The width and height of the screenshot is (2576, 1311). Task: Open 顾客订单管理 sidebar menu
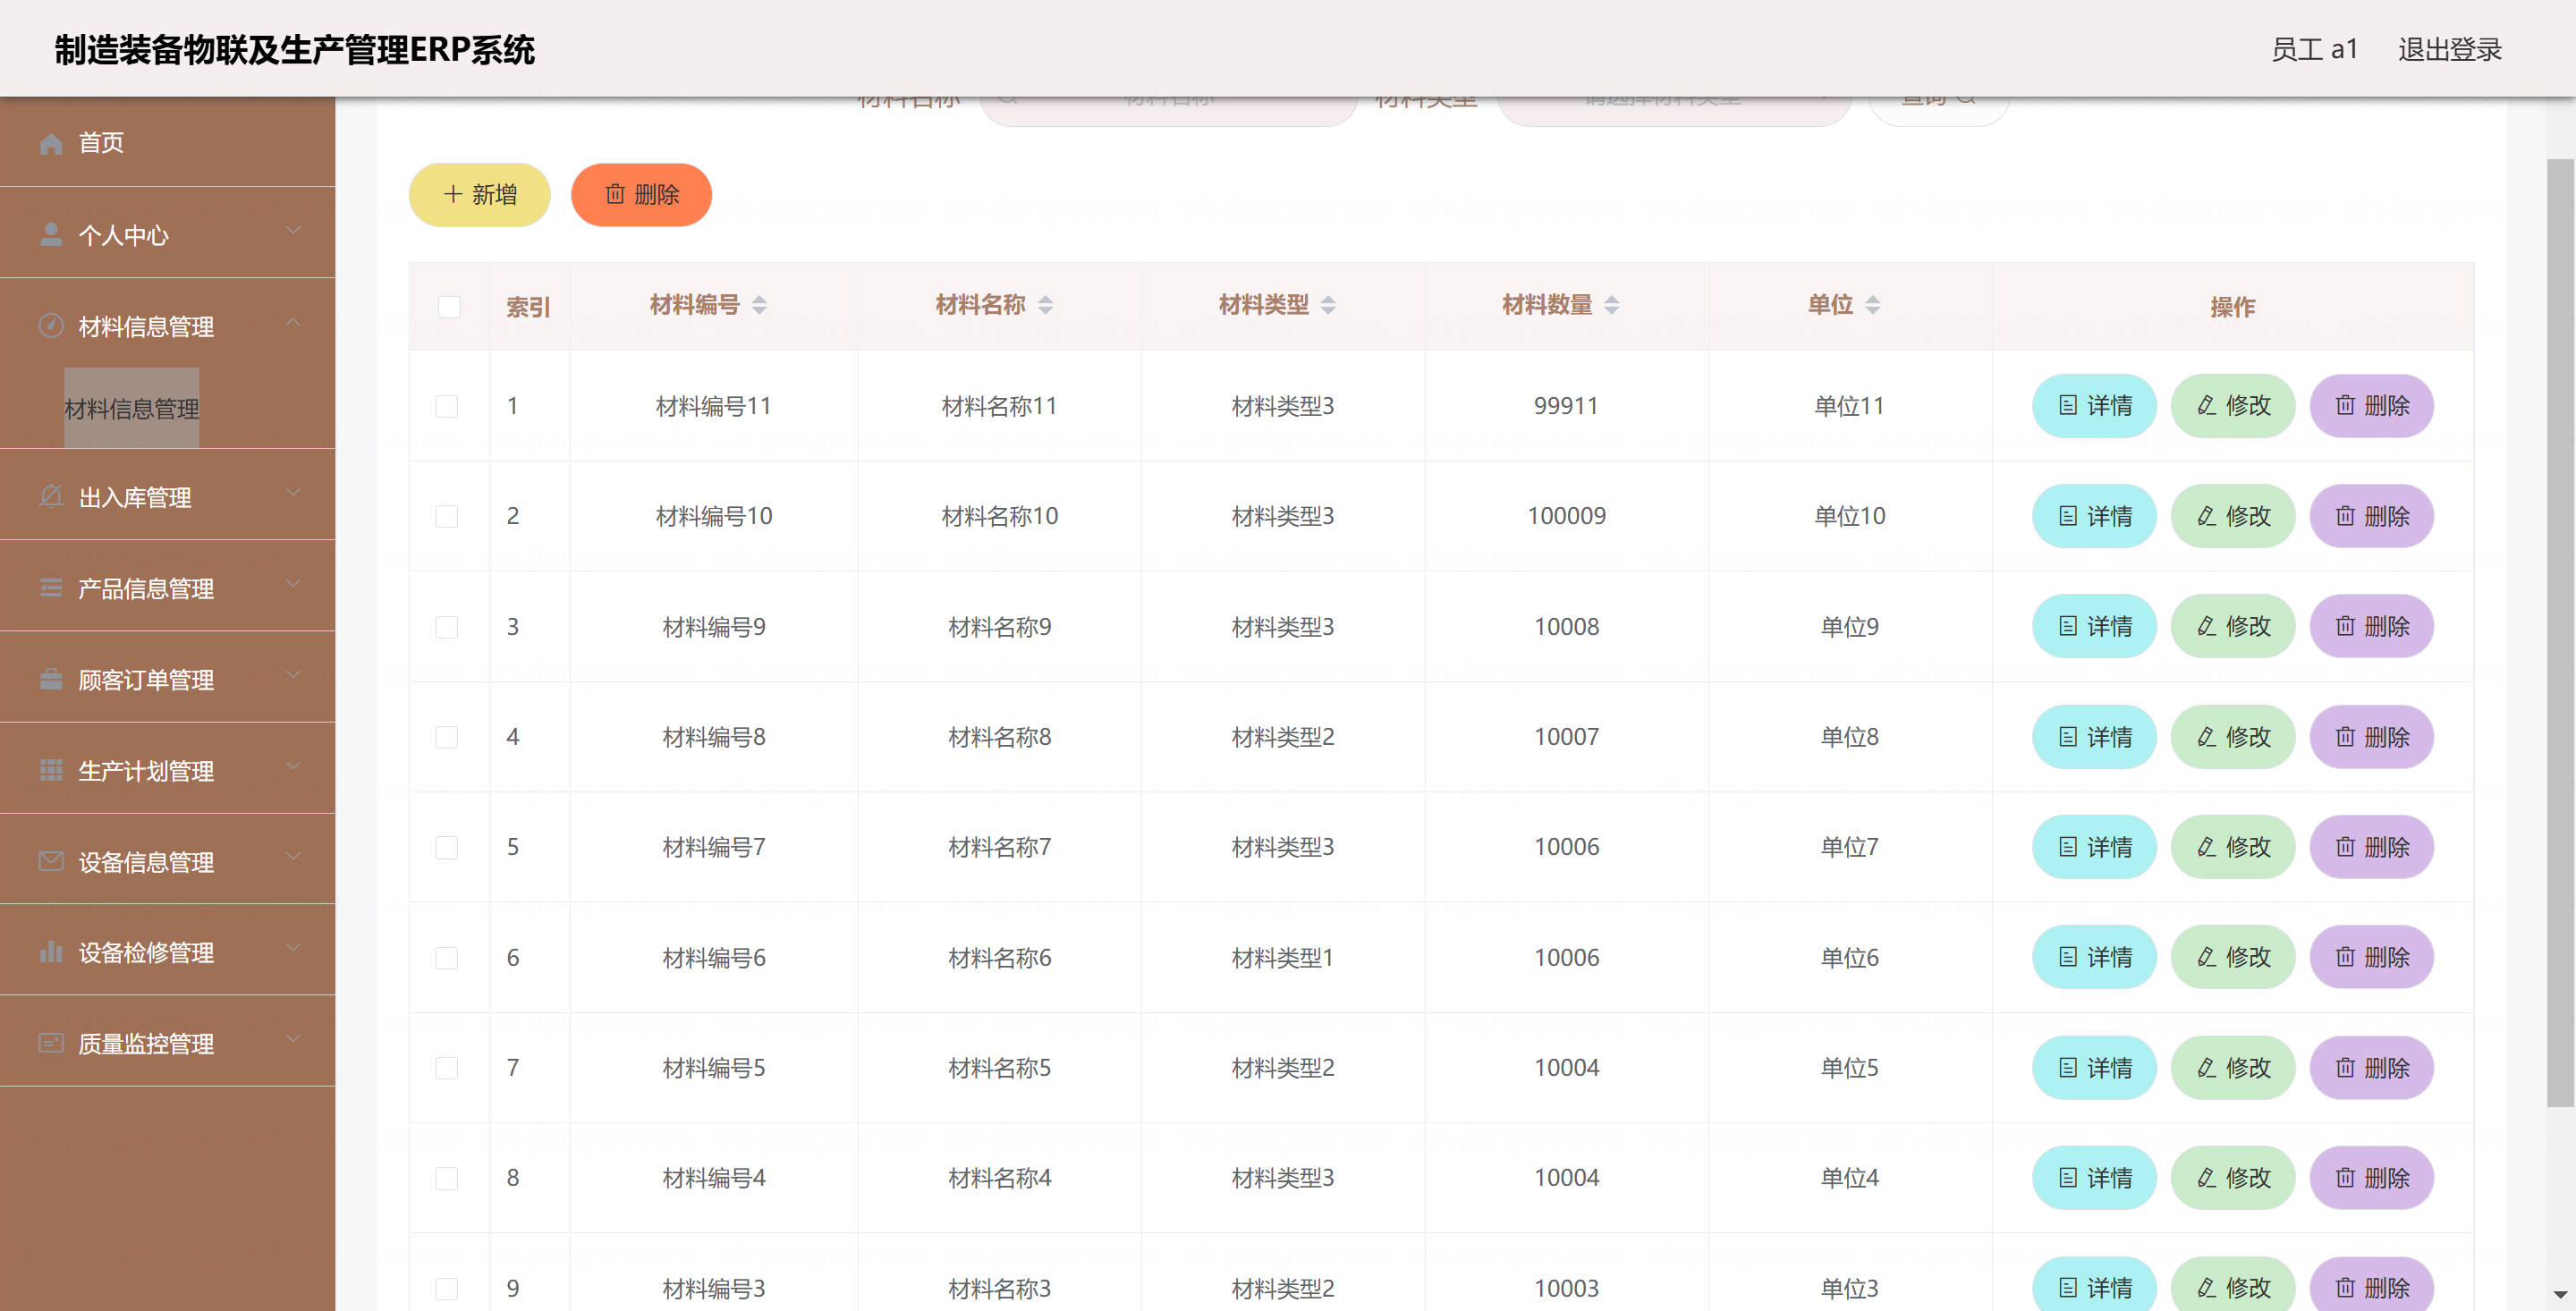[167, 678]
